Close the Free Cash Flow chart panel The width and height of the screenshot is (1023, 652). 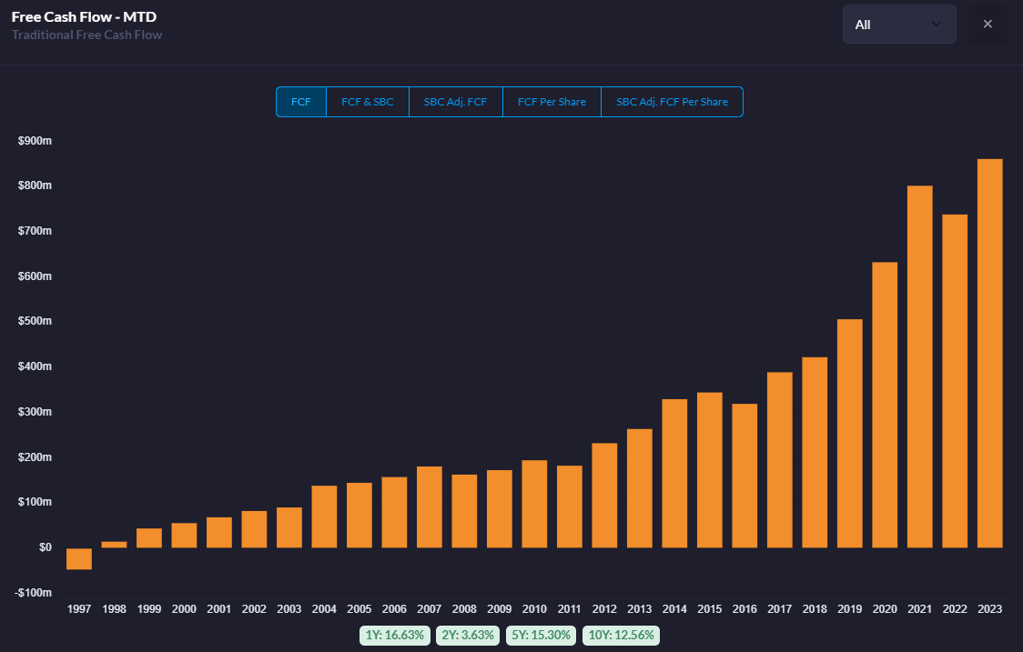point(988,25)
